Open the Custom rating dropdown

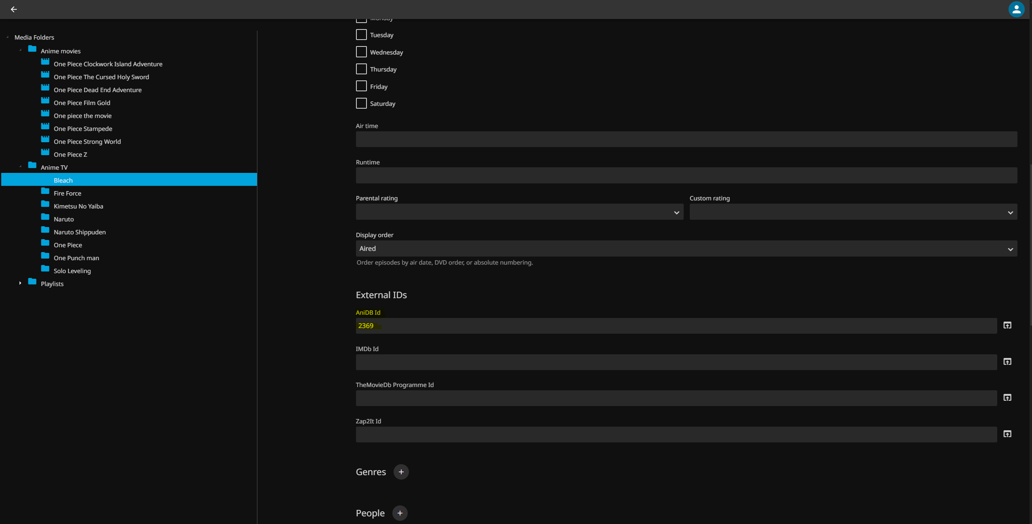[x=853, y=212]
